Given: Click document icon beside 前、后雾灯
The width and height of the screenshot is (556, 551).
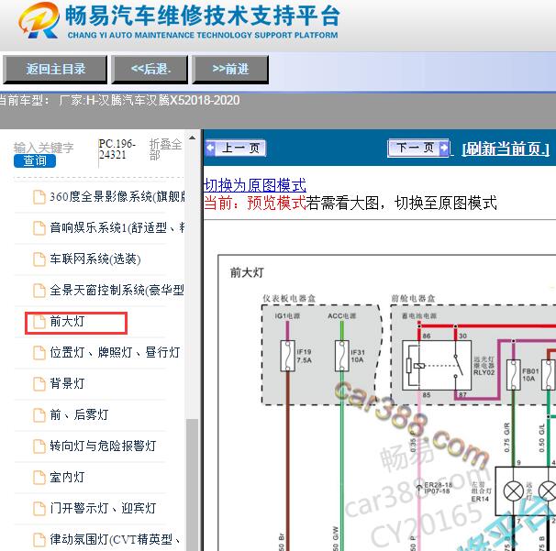Looking at the screenshot, I should (39, 415).
